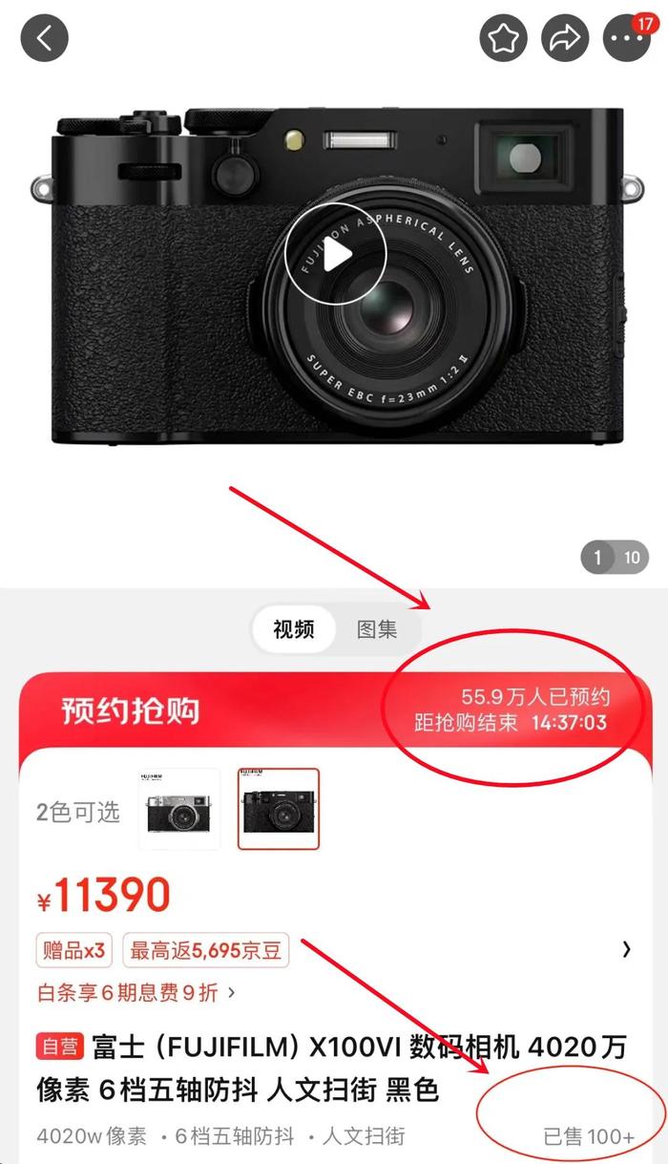This screenshot has height=1164, width=668.
Task: Open the three-dot more menu
Action: point(627,38)
